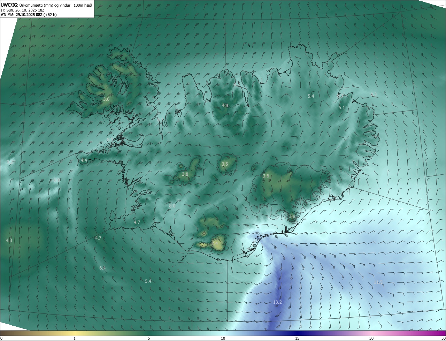Click the colorbar tick label 0
Viewport: 446px width, 341px height.
click(x=1, y=338)
